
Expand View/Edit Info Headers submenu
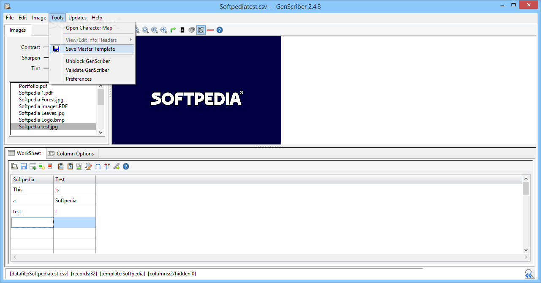[x=92, y=40]
